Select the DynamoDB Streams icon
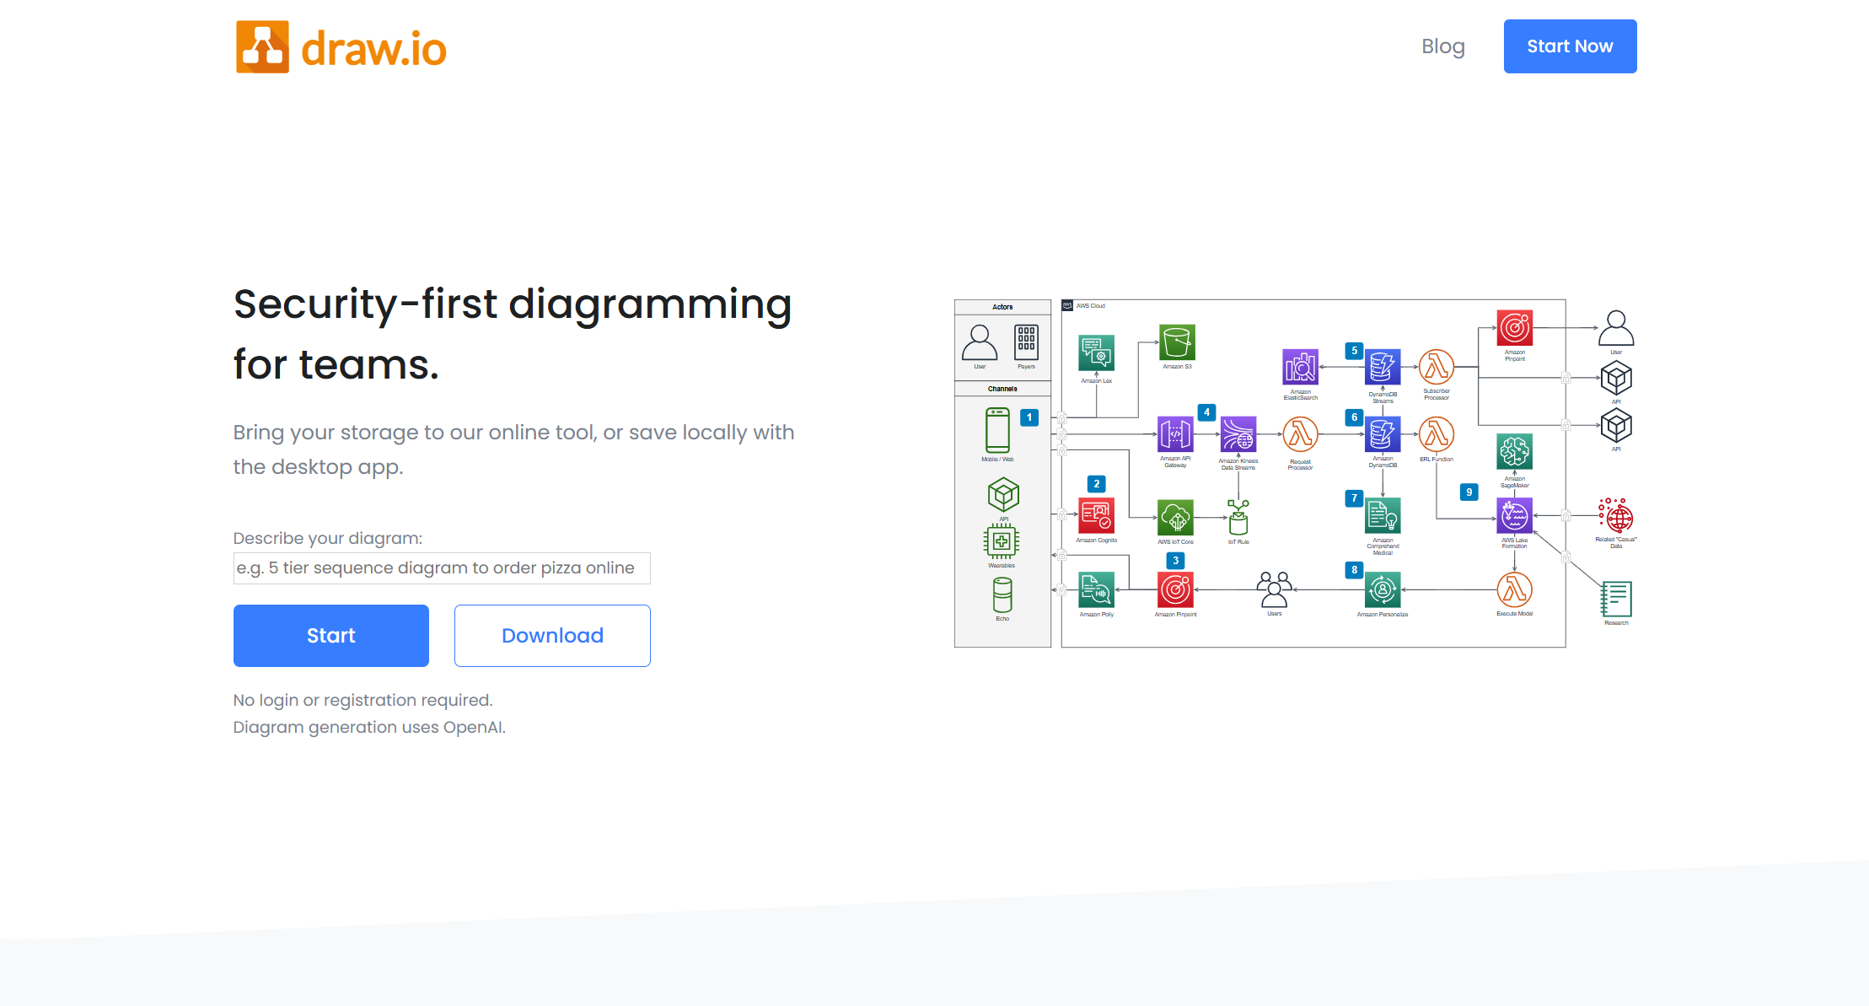The image size is (1869, 1006). point(1383,367)
